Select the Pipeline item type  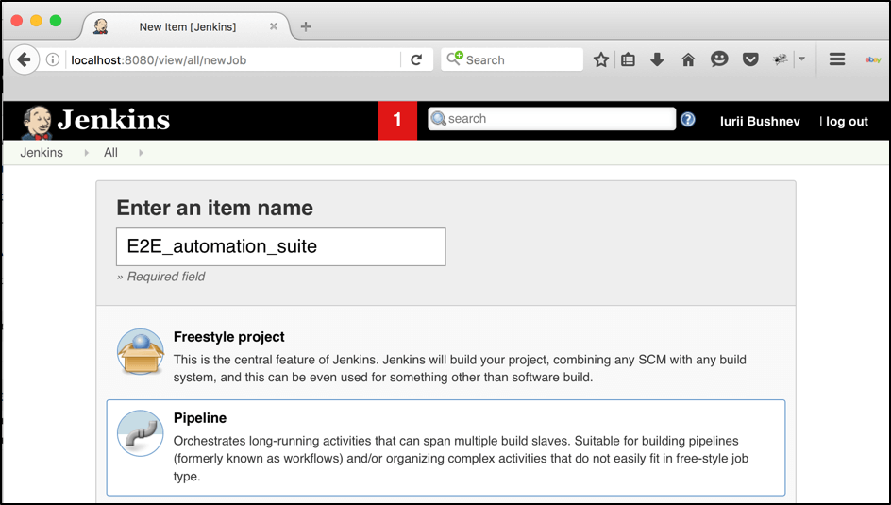coord(445,447)
